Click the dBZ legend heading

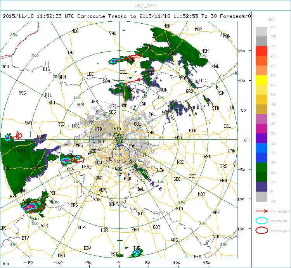point(271,19)
